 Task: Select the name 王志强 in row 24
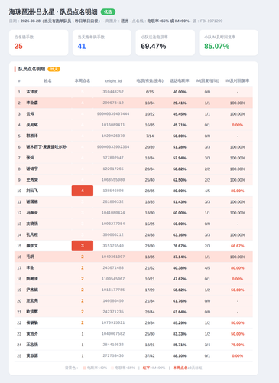tap(32, 345)
